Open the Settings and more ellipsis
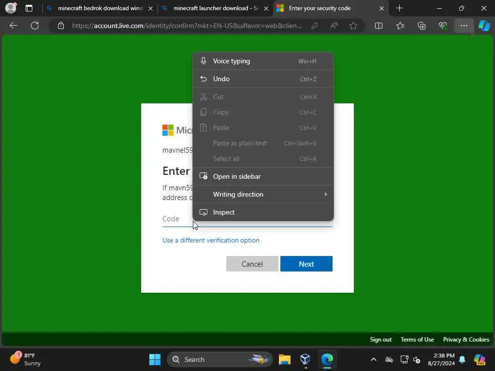Image resolution: width=495 pixels, height=371 pixels. click(464, 26)
